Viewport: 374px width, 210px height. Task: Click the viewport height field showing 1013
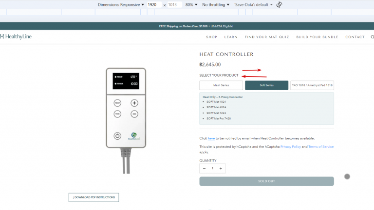pyautogui.click(x=175, y=5)
